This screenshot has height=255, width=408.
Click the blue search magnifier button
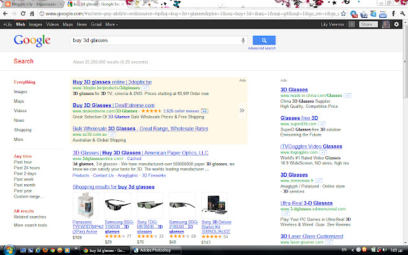pyautogui.click(x=264, y=40)
